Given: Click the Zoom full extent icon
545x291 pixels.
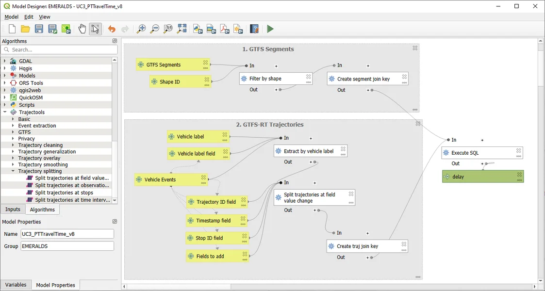Looking at the screenshot, I should pyautogui.click(x=182, y=29).
